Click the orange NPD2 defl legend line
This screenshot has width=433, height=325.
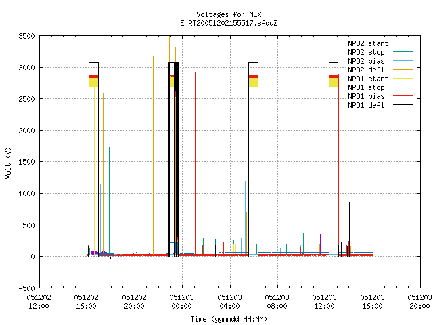[403, 69]
